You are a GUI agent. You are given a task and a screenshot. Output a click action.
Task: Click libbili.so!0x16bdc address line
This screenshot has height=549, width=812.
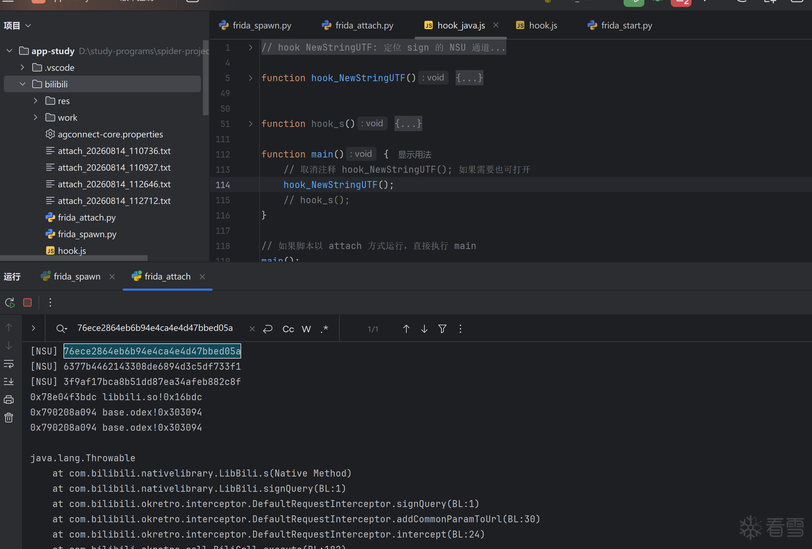pyautogui.click(x=116, y=397)
